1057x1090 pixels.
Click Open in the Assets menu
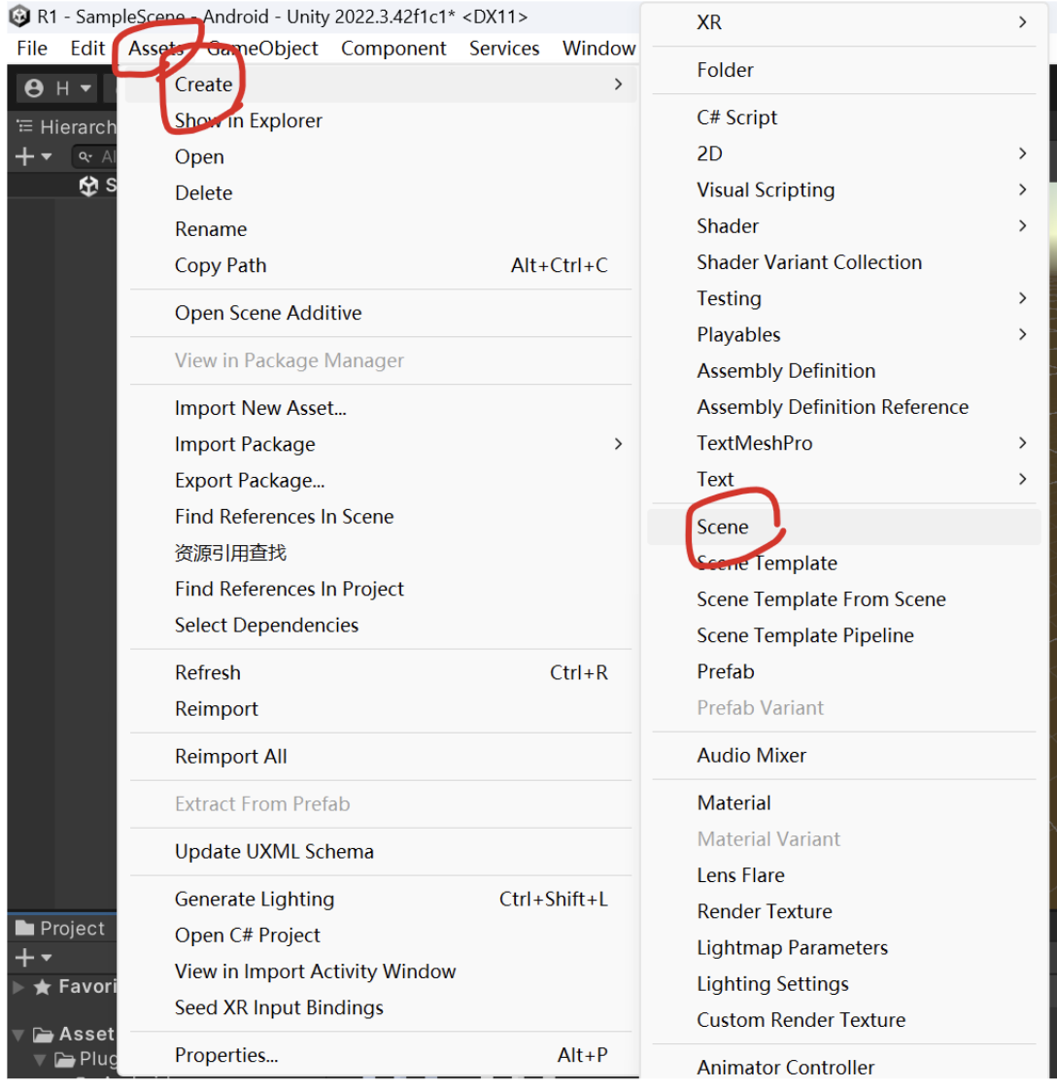coord(381,157)
